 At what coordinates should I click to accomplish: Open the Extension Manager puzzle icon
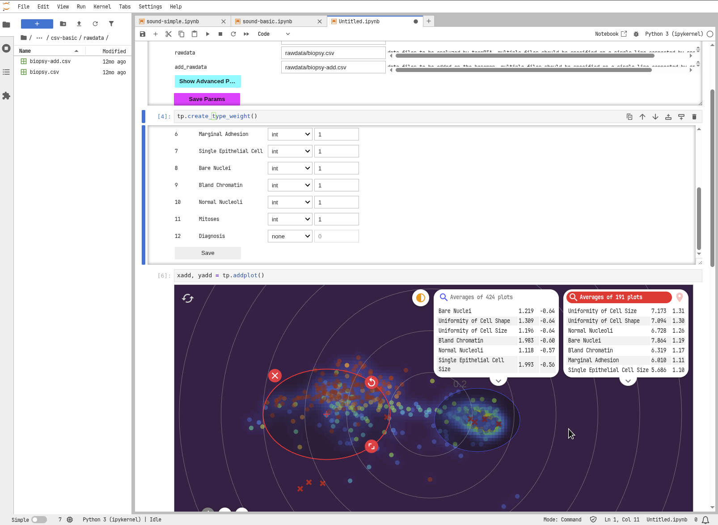pos(6,96)
